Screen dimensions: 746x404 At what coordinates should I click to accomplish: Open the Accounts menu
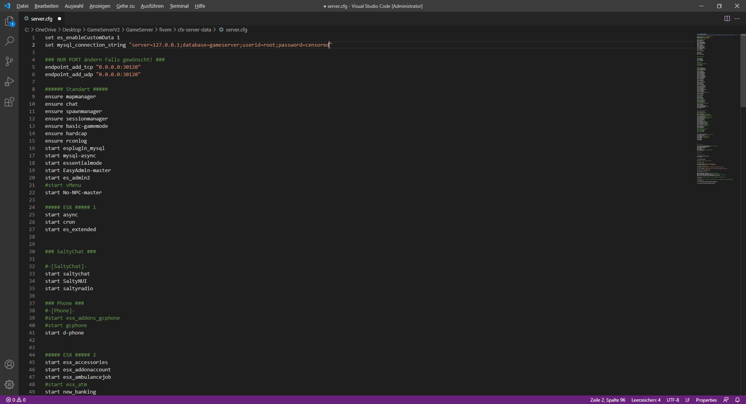click(9, 364)
